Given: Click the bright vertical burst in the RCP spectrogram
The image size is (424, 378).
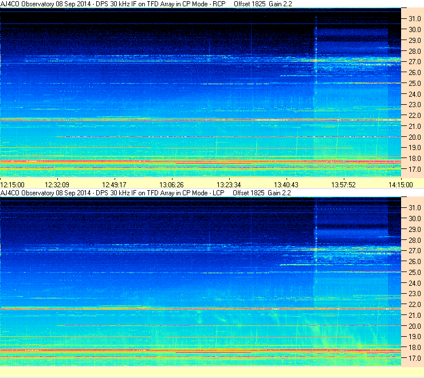Looking at the screenshot, I should (x=316, y=65).
